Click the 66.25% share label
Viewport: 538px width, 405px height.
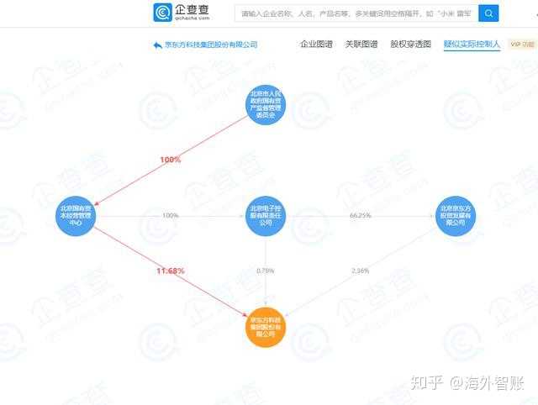click(361, 215)
